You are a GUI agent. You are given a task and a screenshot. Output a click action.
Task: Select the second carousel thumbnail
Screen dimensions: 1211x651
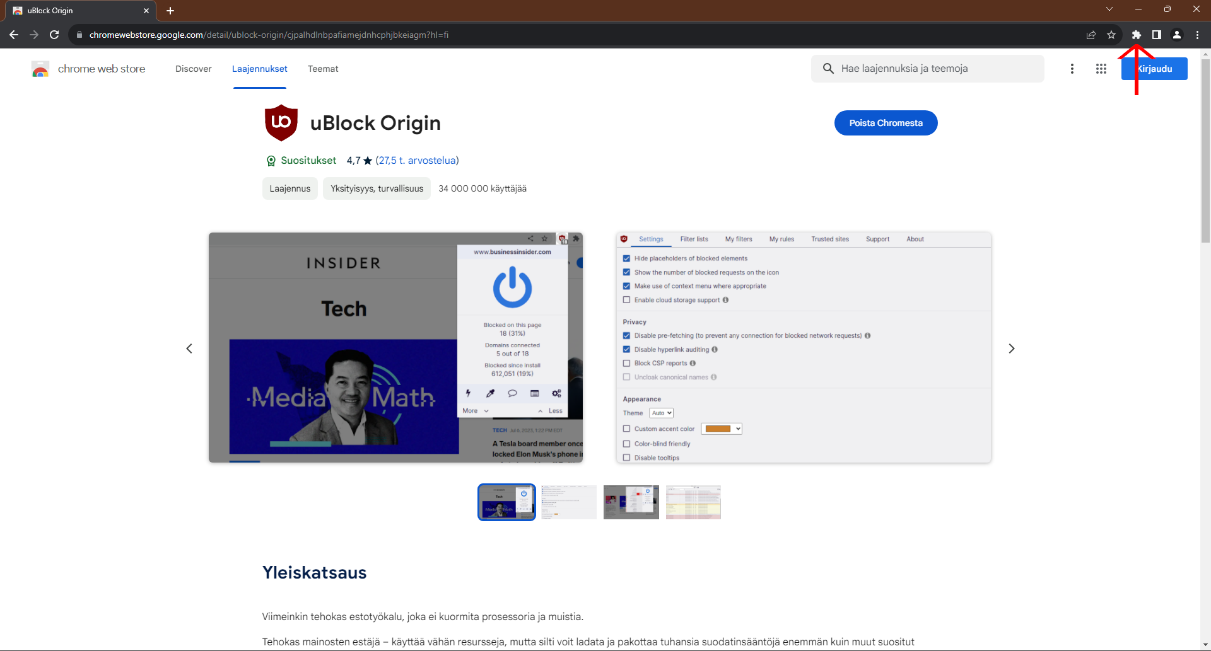tap(569, 502)
